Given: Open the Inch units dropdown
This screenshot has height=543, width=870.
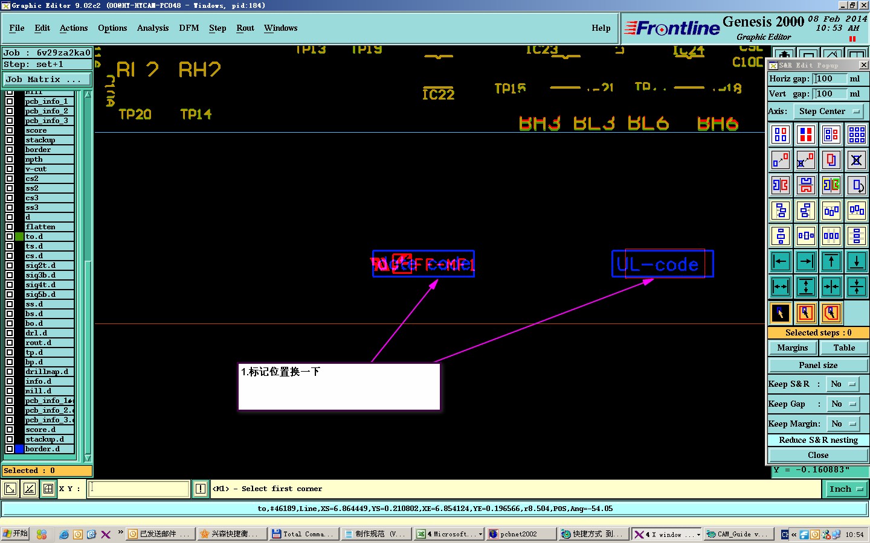Looking at the screenshot, I should point(847,489).
